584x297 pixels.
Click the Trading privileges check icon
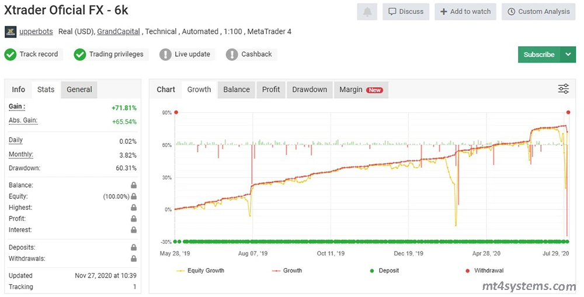[79, 54]
